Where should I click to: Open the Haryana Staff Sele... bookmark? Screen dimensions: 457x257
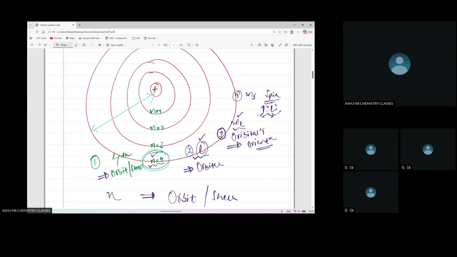coord(90,38)
